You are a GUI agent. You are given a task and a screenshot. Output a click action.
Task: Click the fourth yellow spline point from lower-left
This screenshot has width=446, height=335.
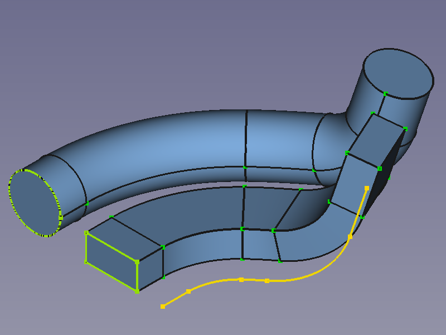tap(267, 281)
